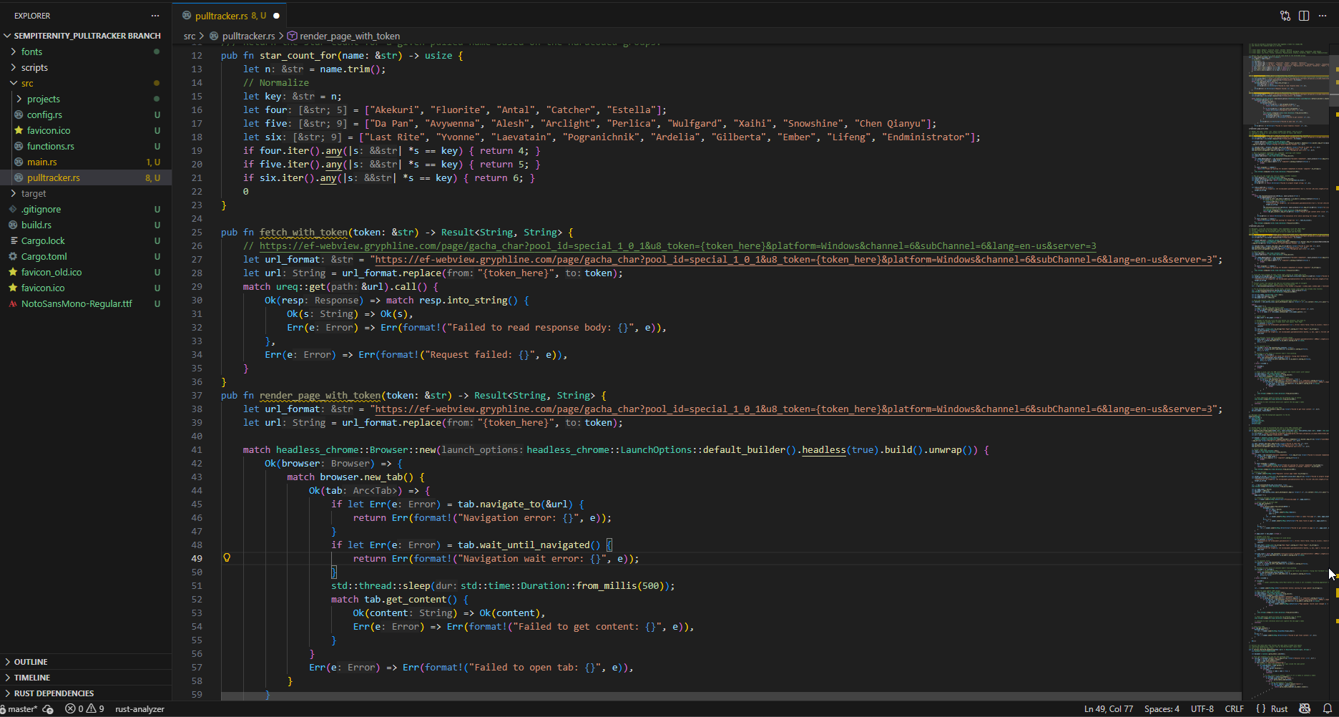Image resolution: width=1339 pixels, height=717 pixels.
Task: Select the pulltracker.rs editor tab
Action: click(x=221, y=16)
